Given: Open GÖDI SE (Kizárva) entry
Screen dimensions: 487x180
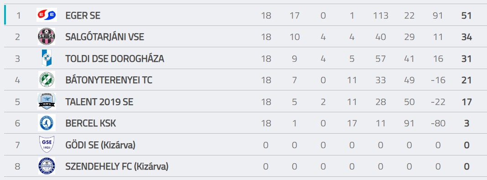Looking at the screenshot, I should click(x=100, y=145).
